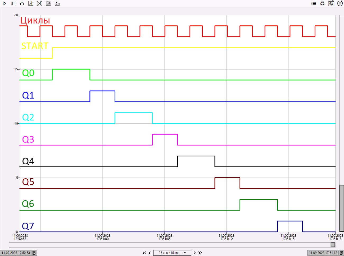Enable the chart cursor markers tool

(x=31, y=3)
